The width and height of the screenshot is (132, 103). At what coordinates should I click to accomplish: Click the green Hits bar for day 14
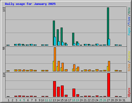[x=58, y=37]
